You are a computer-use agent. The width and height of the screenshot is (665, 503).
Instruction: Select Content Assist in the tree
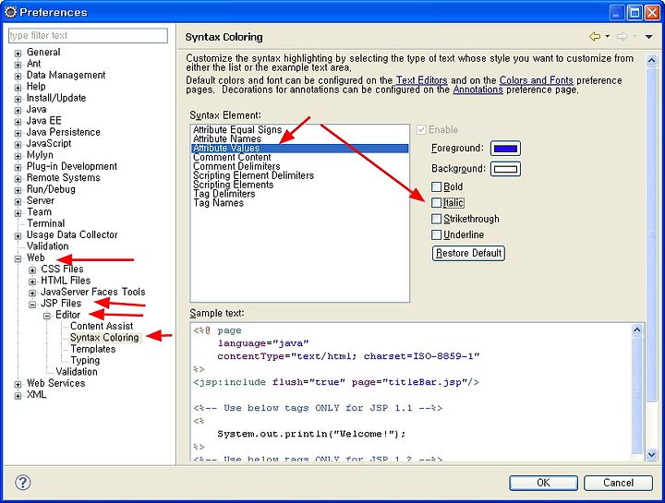102,326
